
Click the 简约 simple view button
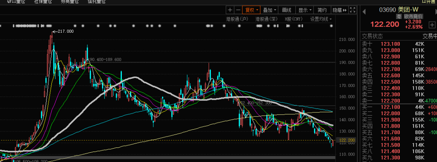click(322, 10)
